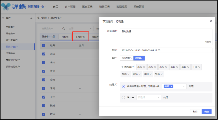Open the dropdown containing 美龙

tap(174, 86)
